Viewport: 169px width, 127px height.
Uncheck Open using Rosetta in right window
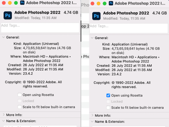click(108, 95)
